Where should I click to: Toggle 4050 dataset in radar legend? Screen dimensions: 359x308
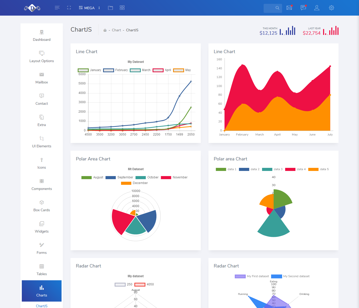(x=144, y=284)
